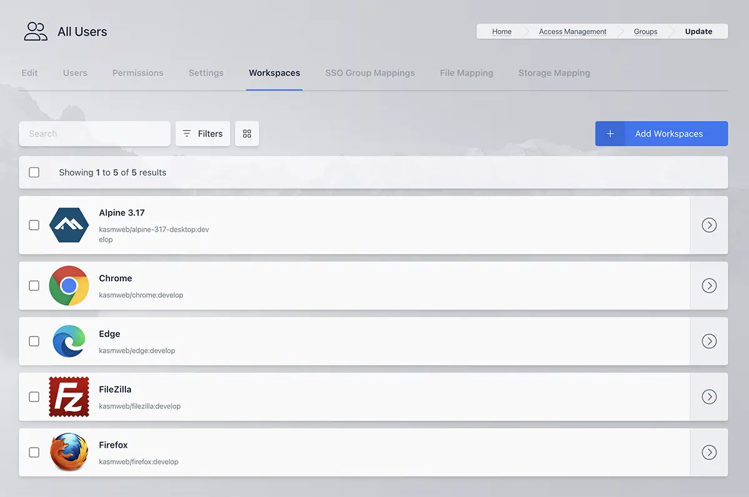Switch to the Permissions tab
The width and height of the screenshot is (749, 497).
click(137, 73)
